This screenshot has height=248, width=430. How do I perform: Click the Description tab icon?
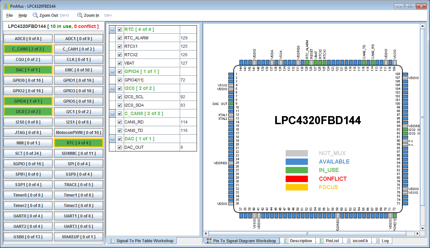[x=286, y=241]
